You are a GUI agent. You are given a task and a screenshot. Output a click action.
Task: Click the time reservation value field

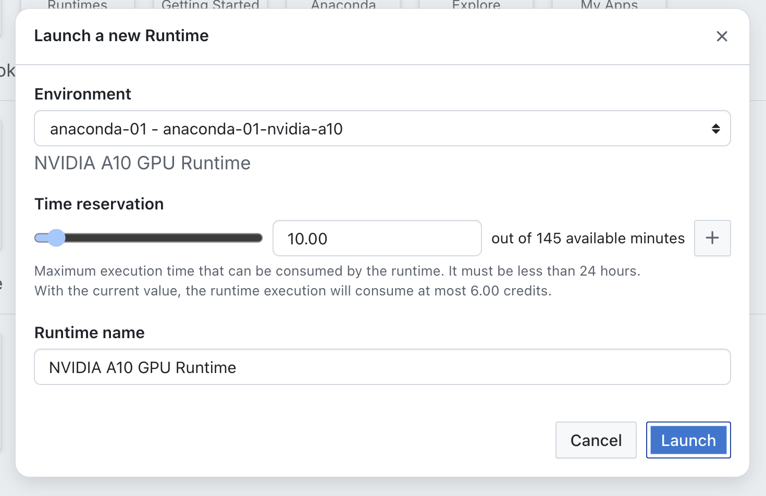tap(377, 238)
